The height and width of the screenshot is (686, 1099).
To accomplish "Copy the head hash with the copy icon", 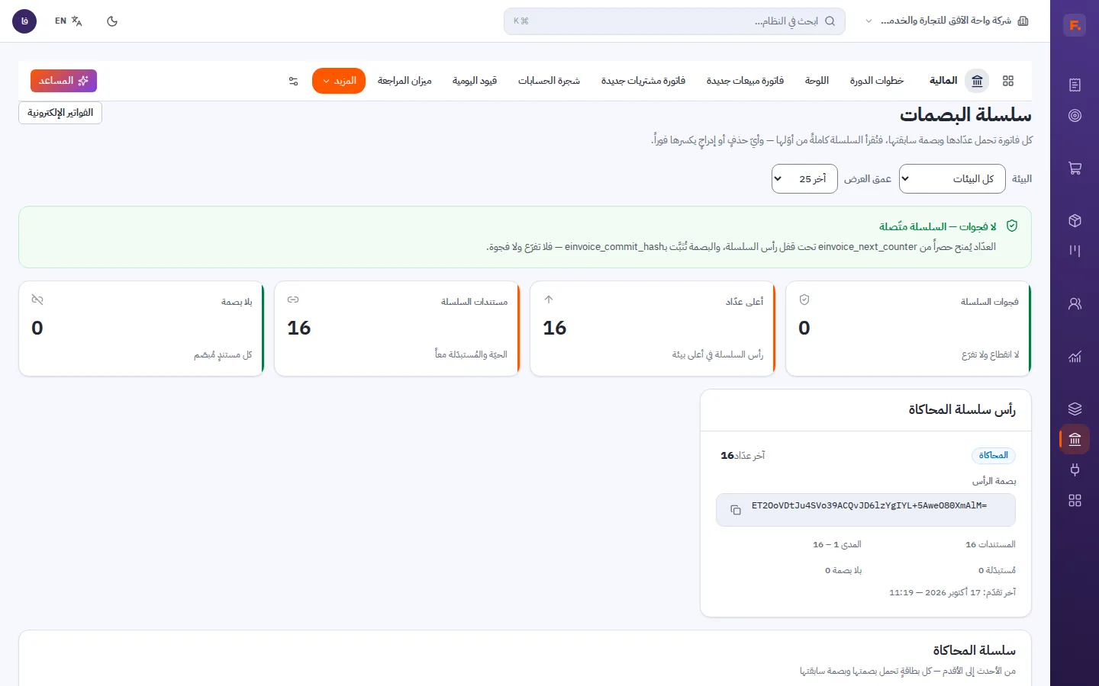I will pos(736,510).
